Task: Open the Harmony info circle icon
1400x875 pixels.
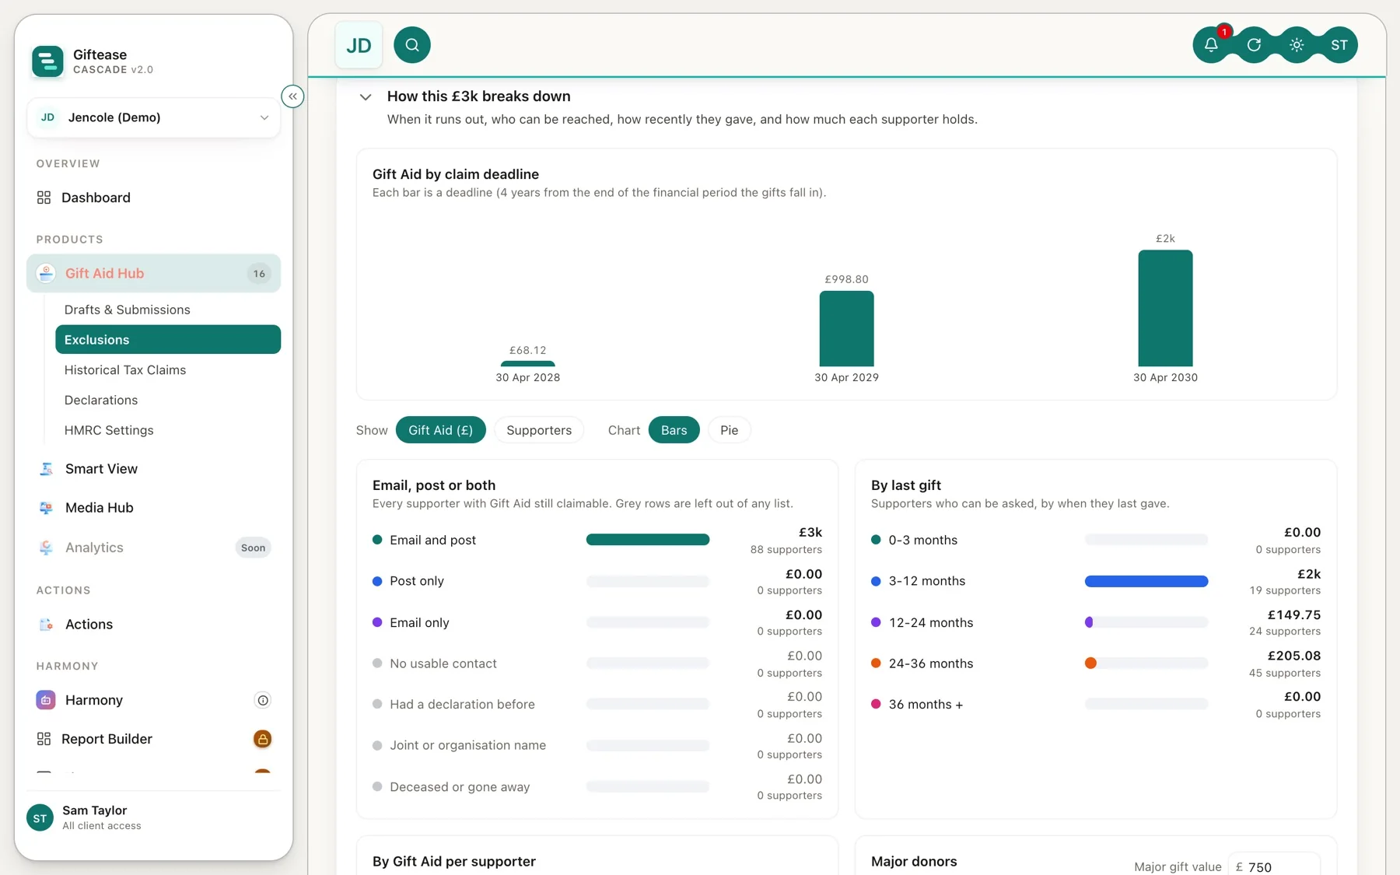Action: pos(263,700)
